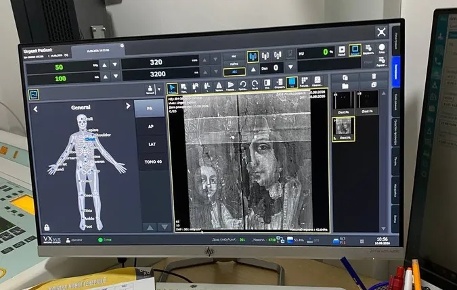The height and width of the screenshot is (290, 457).
Task: Click the patient icon above PA button
Action: click(x=150, y=89)
